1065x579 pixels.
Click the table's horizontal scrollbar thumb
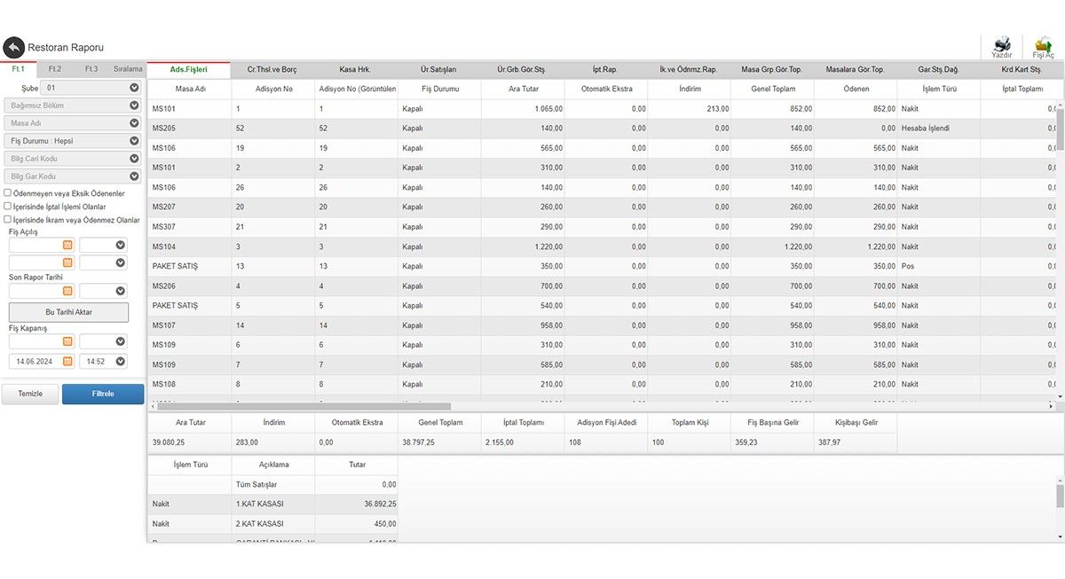pyautogui.click(x=302, y=406)
